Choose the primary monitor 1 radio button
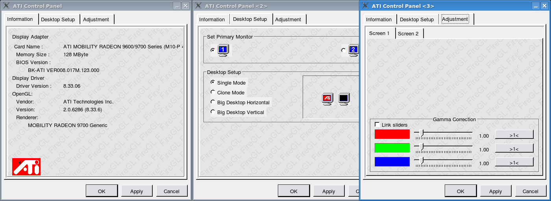551x201 pixels. coord(213,50)
